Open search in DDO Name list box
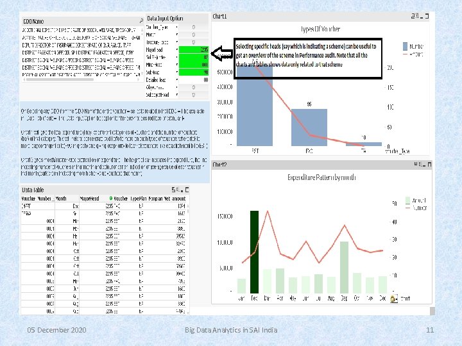The height and width of the screenshot is (346, 462). point(141,21)
